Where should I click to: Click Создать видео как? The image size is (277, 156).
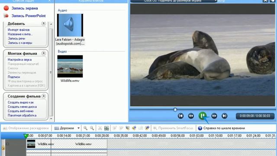coord(21,102)
